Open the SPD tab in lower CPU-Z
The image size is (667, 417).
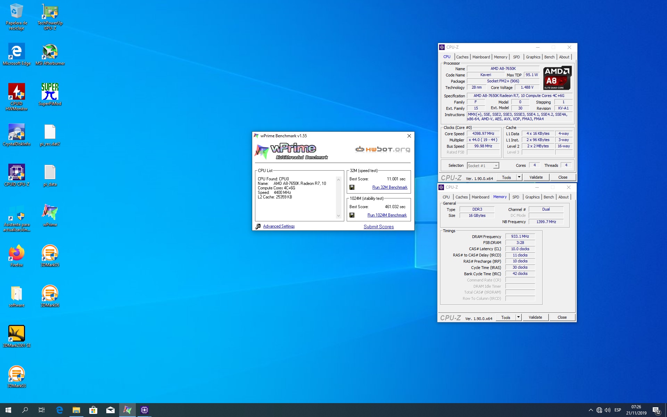coord(516,197)
